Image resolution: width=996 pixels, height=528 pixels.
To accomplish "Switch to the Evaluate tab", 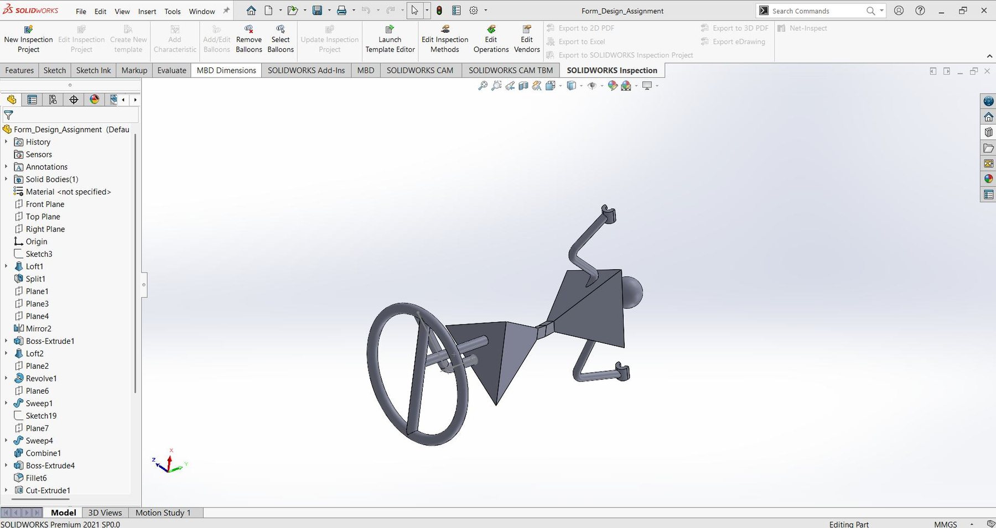I will pos(172,70).
